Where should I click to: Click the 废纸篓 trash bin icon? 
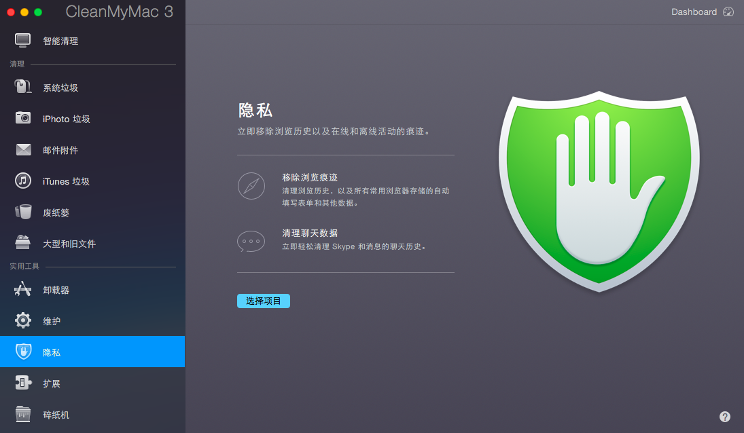click(x=23, y=212)
